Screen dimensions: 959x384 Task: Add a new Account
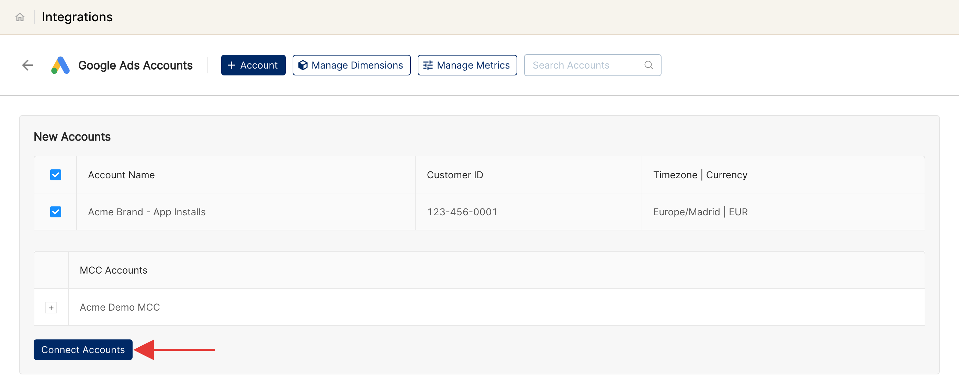pos(253,65)
